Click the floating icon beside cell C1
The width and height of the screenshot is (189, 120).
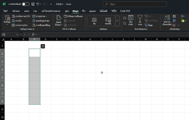click(x=43, y=46)
